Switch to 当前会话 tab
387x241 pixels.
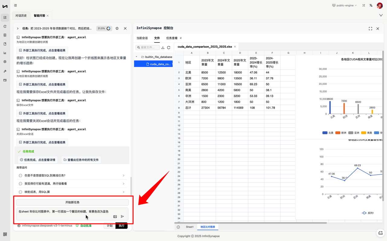tap(142, 38)
